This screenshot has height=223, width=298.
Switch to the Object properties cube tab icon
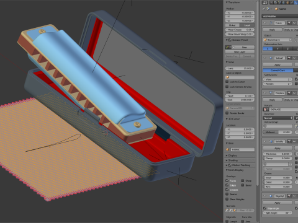coord(287,2)
